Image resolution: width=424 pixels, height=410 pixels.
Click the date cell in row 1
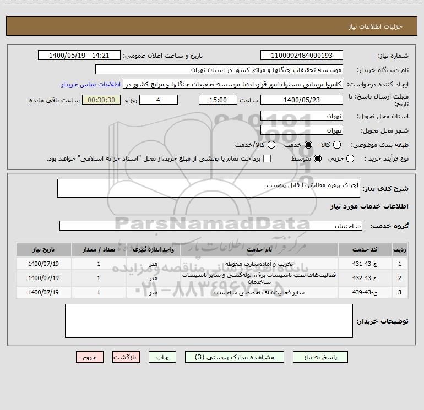(x=44, y=264)
